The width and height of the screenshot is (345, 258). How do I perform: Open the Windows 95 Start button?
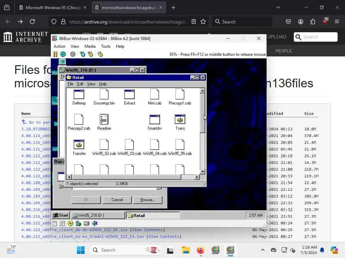[61, 215]
